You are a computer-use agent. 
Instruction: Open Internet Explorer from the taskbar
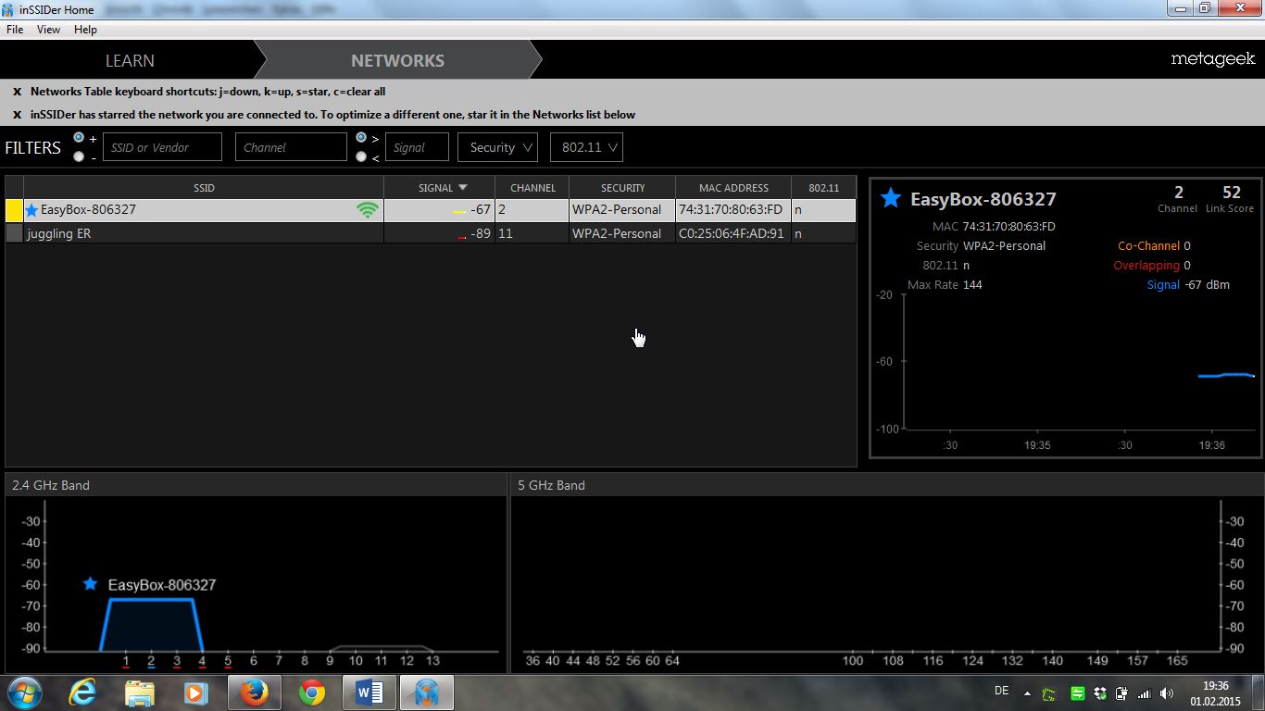point(82,692)
